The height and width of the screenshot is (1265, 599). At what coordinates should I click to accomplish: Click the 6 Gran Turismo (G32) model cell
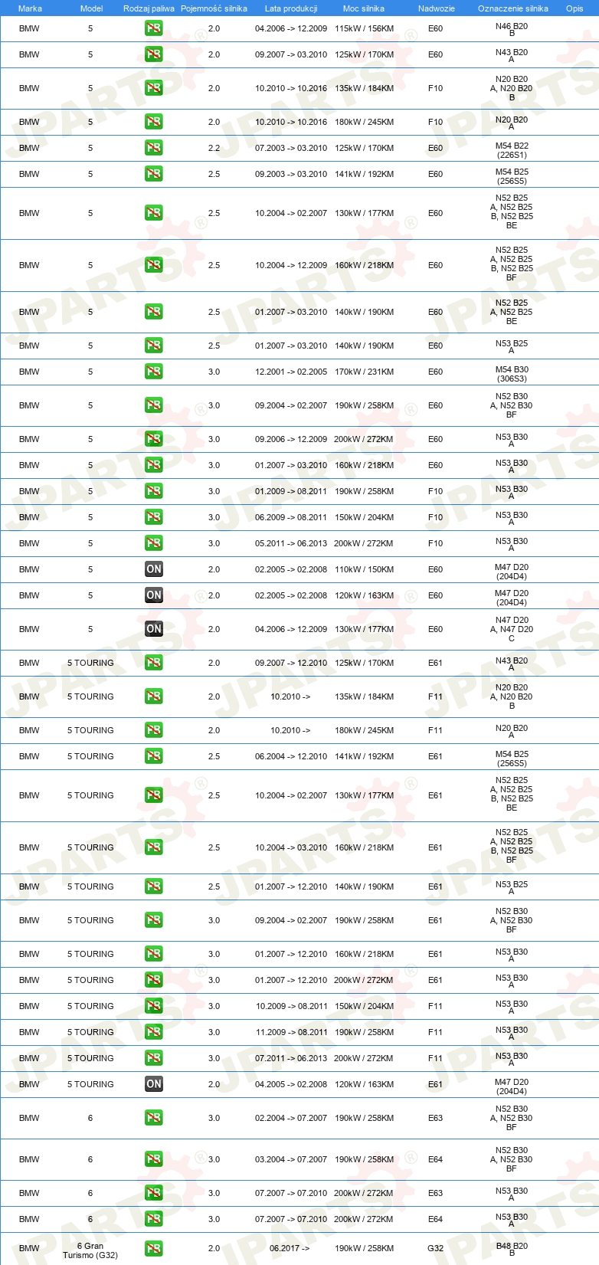pyautogui.click(x=90, y=1250)
